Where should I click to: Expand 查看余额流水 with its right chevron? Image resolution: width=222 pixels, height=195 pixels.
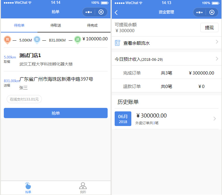[x=217, y=42]
